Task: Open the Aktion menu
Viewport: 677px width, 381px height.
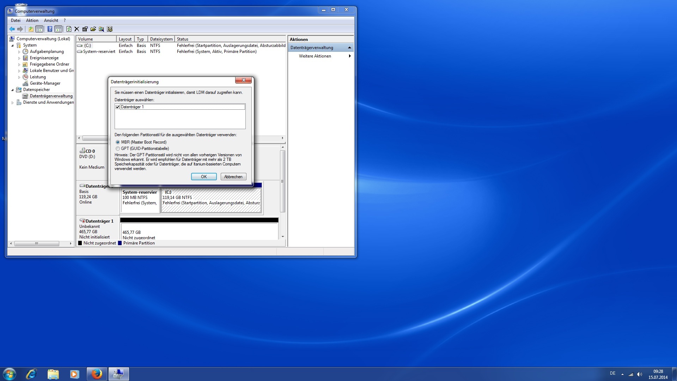Action: [32, 20]
